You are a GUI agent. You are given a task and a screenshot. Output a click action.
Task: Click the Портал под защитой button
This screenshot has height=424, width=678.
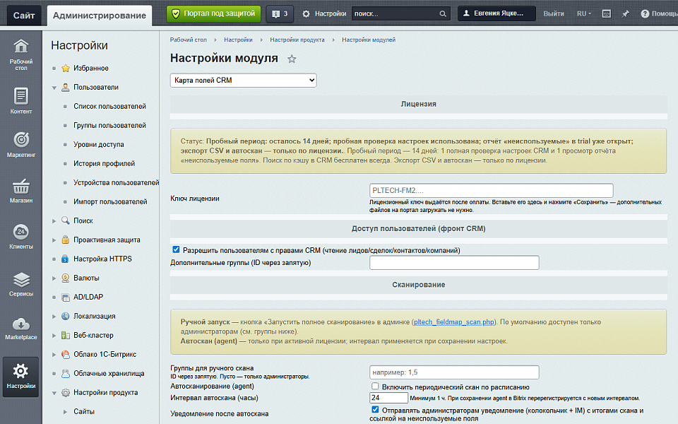[213, 14]
